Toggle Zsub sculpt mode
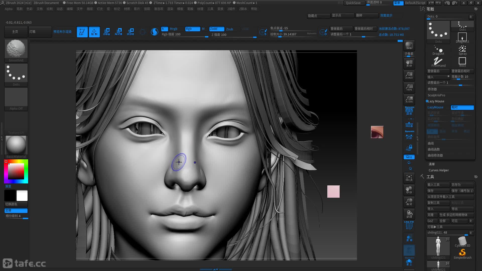 [x=230, y=29]
